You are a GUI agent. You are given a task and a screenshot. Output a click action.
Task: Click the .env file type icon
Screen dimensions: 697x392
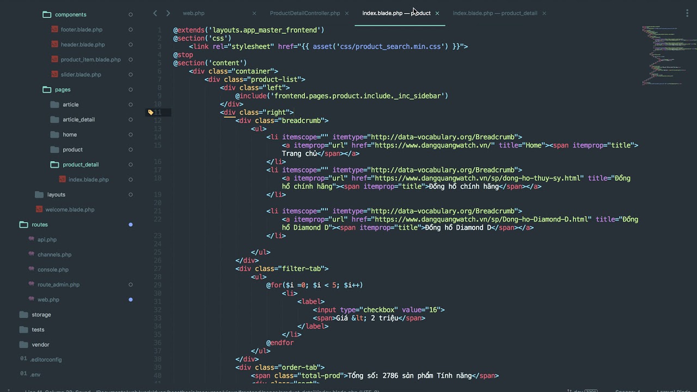[x=23, y=374]
